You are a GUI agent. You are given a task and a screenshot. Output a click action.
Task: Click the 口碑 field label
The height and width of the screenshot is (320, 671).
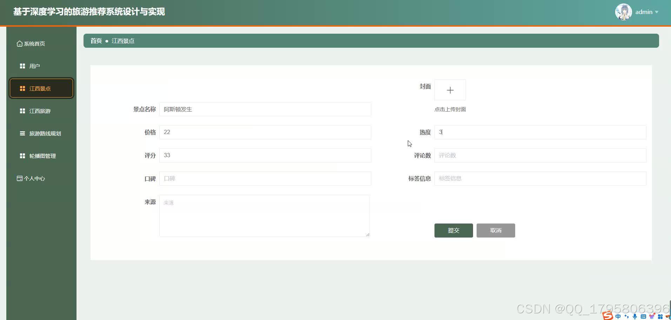[150, 179]
